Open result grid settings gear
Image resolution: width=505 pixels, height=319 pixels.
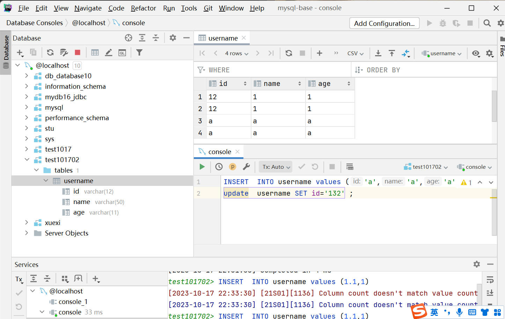click(x=489, y=53)
